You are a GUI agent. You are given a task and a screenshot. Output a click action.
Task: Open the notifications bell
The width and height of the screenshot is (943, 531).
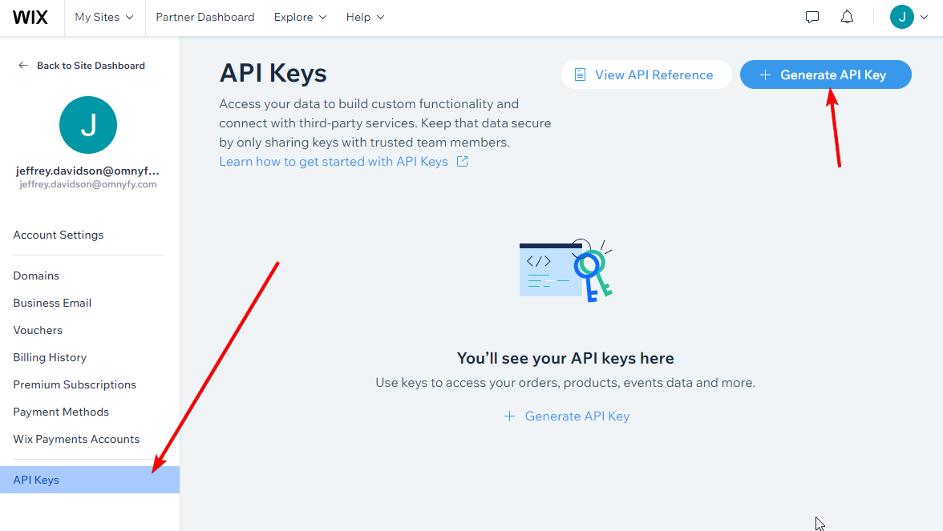847,17
